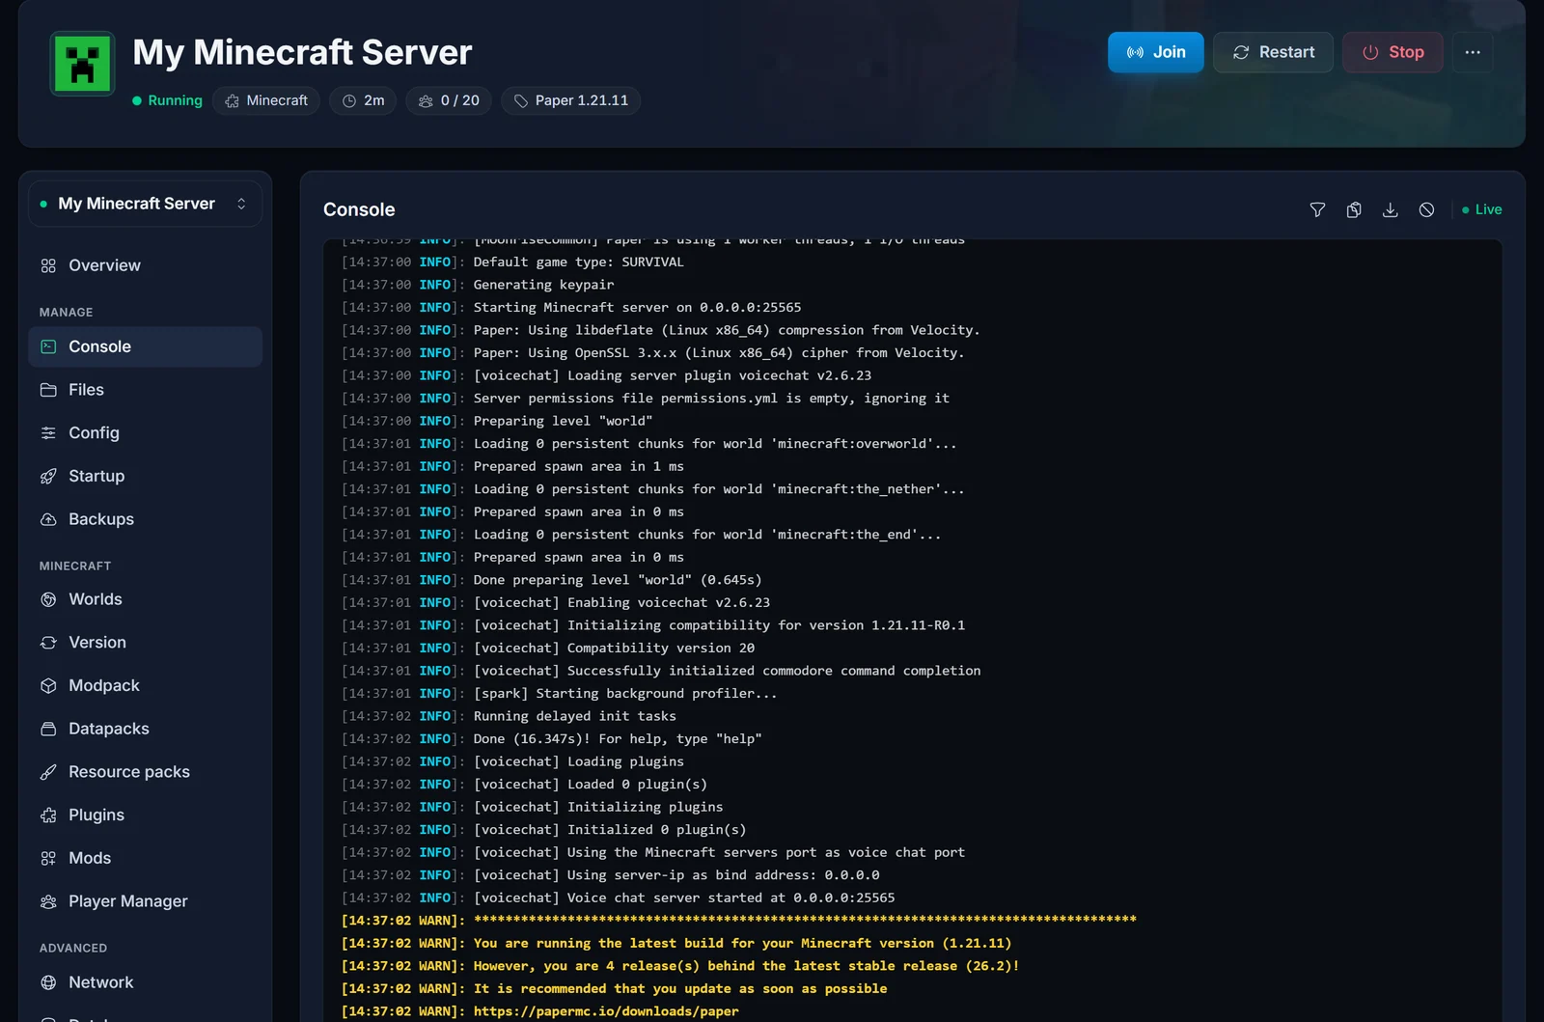Screen dimensions: 1544x1022
Task: Click the "[spark] Starting background profiler" line
Action: point(559,694)
